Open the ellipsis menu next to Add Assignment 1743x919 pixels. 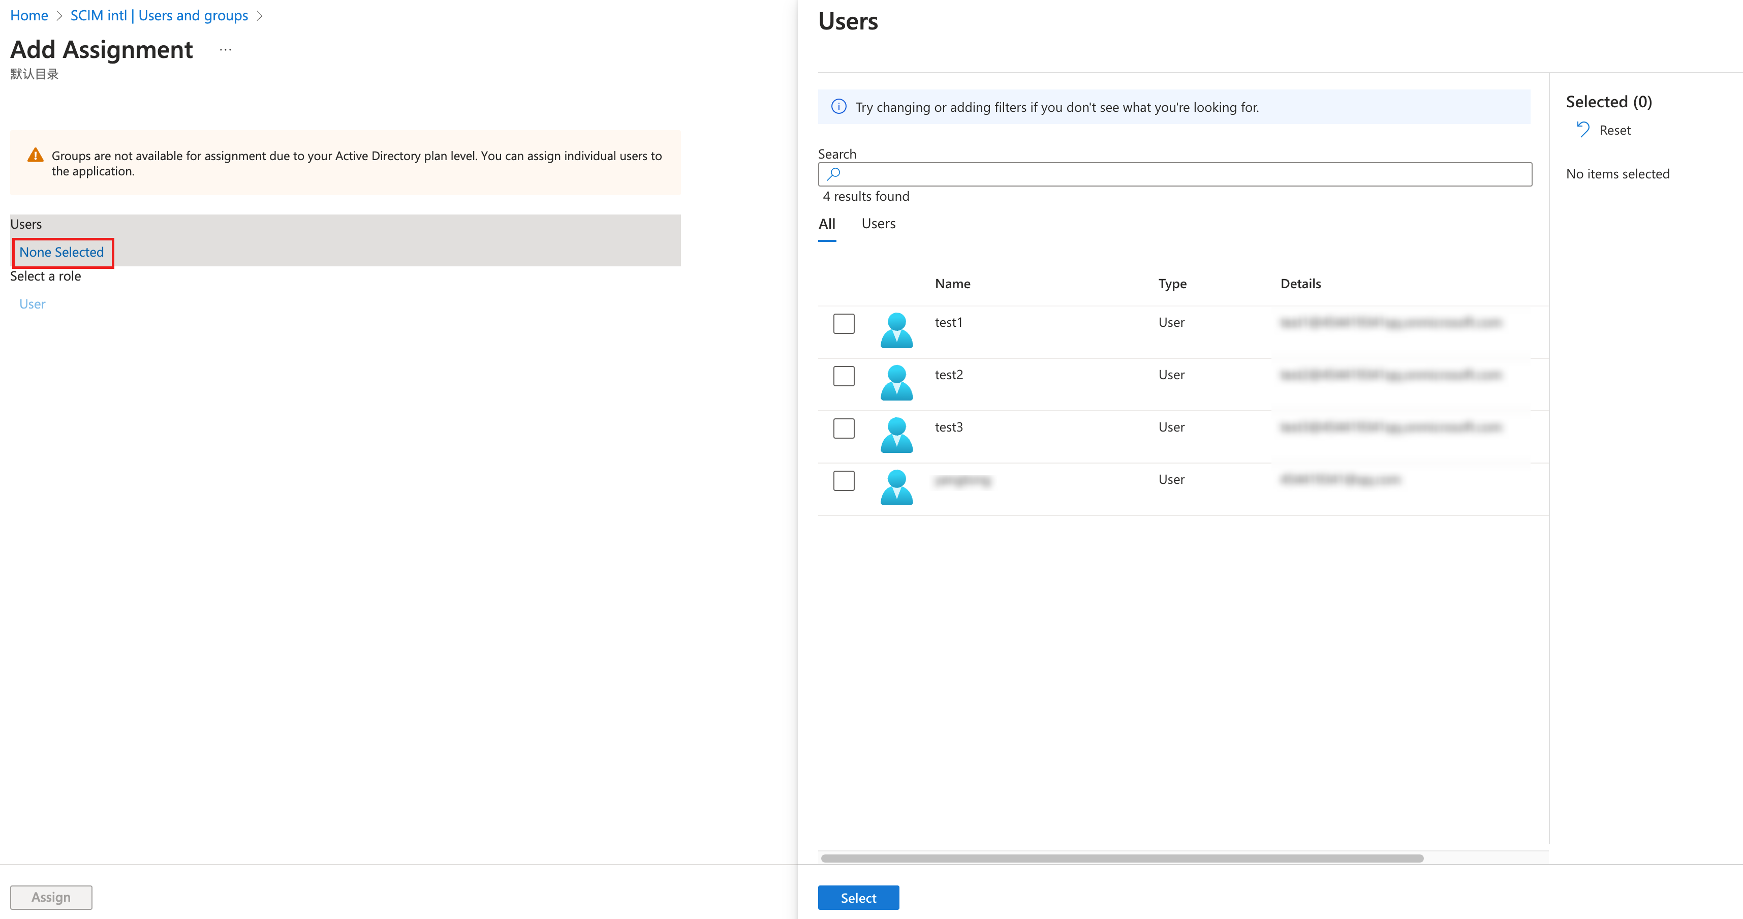point(225,49)
